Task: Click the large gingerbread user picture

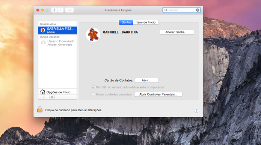Action: point(93,35)
